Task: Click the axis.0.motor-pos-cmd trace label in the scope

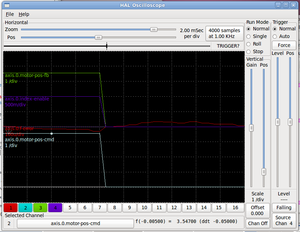Action: click(x=29, y=139)
